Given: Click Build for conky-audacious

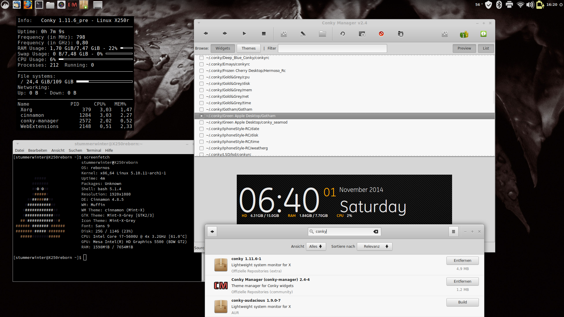Looking at the screenshot, I should coord(462,302).
